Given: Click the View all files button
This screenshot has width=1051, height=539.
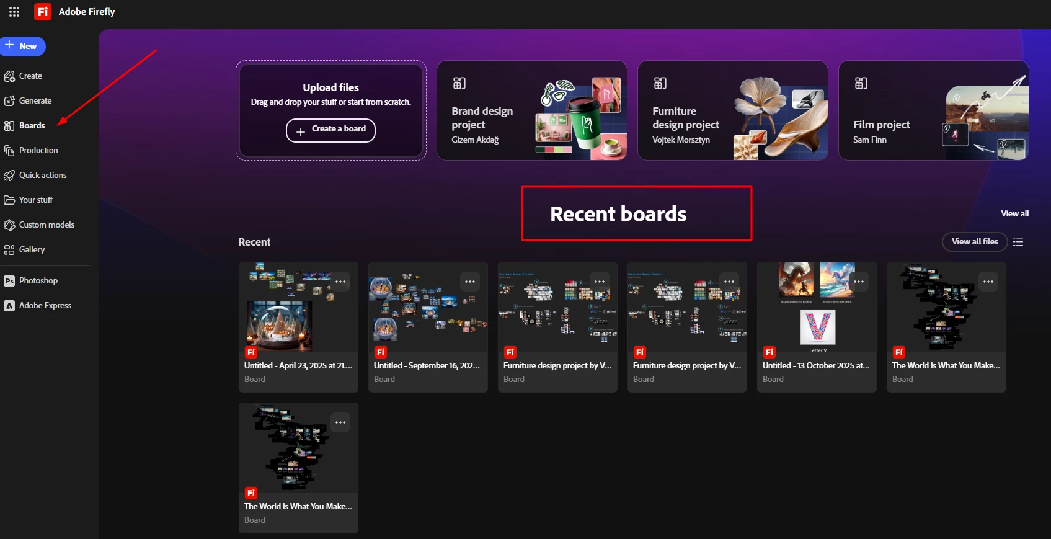Looking at the screenshot, I should 975,241.
